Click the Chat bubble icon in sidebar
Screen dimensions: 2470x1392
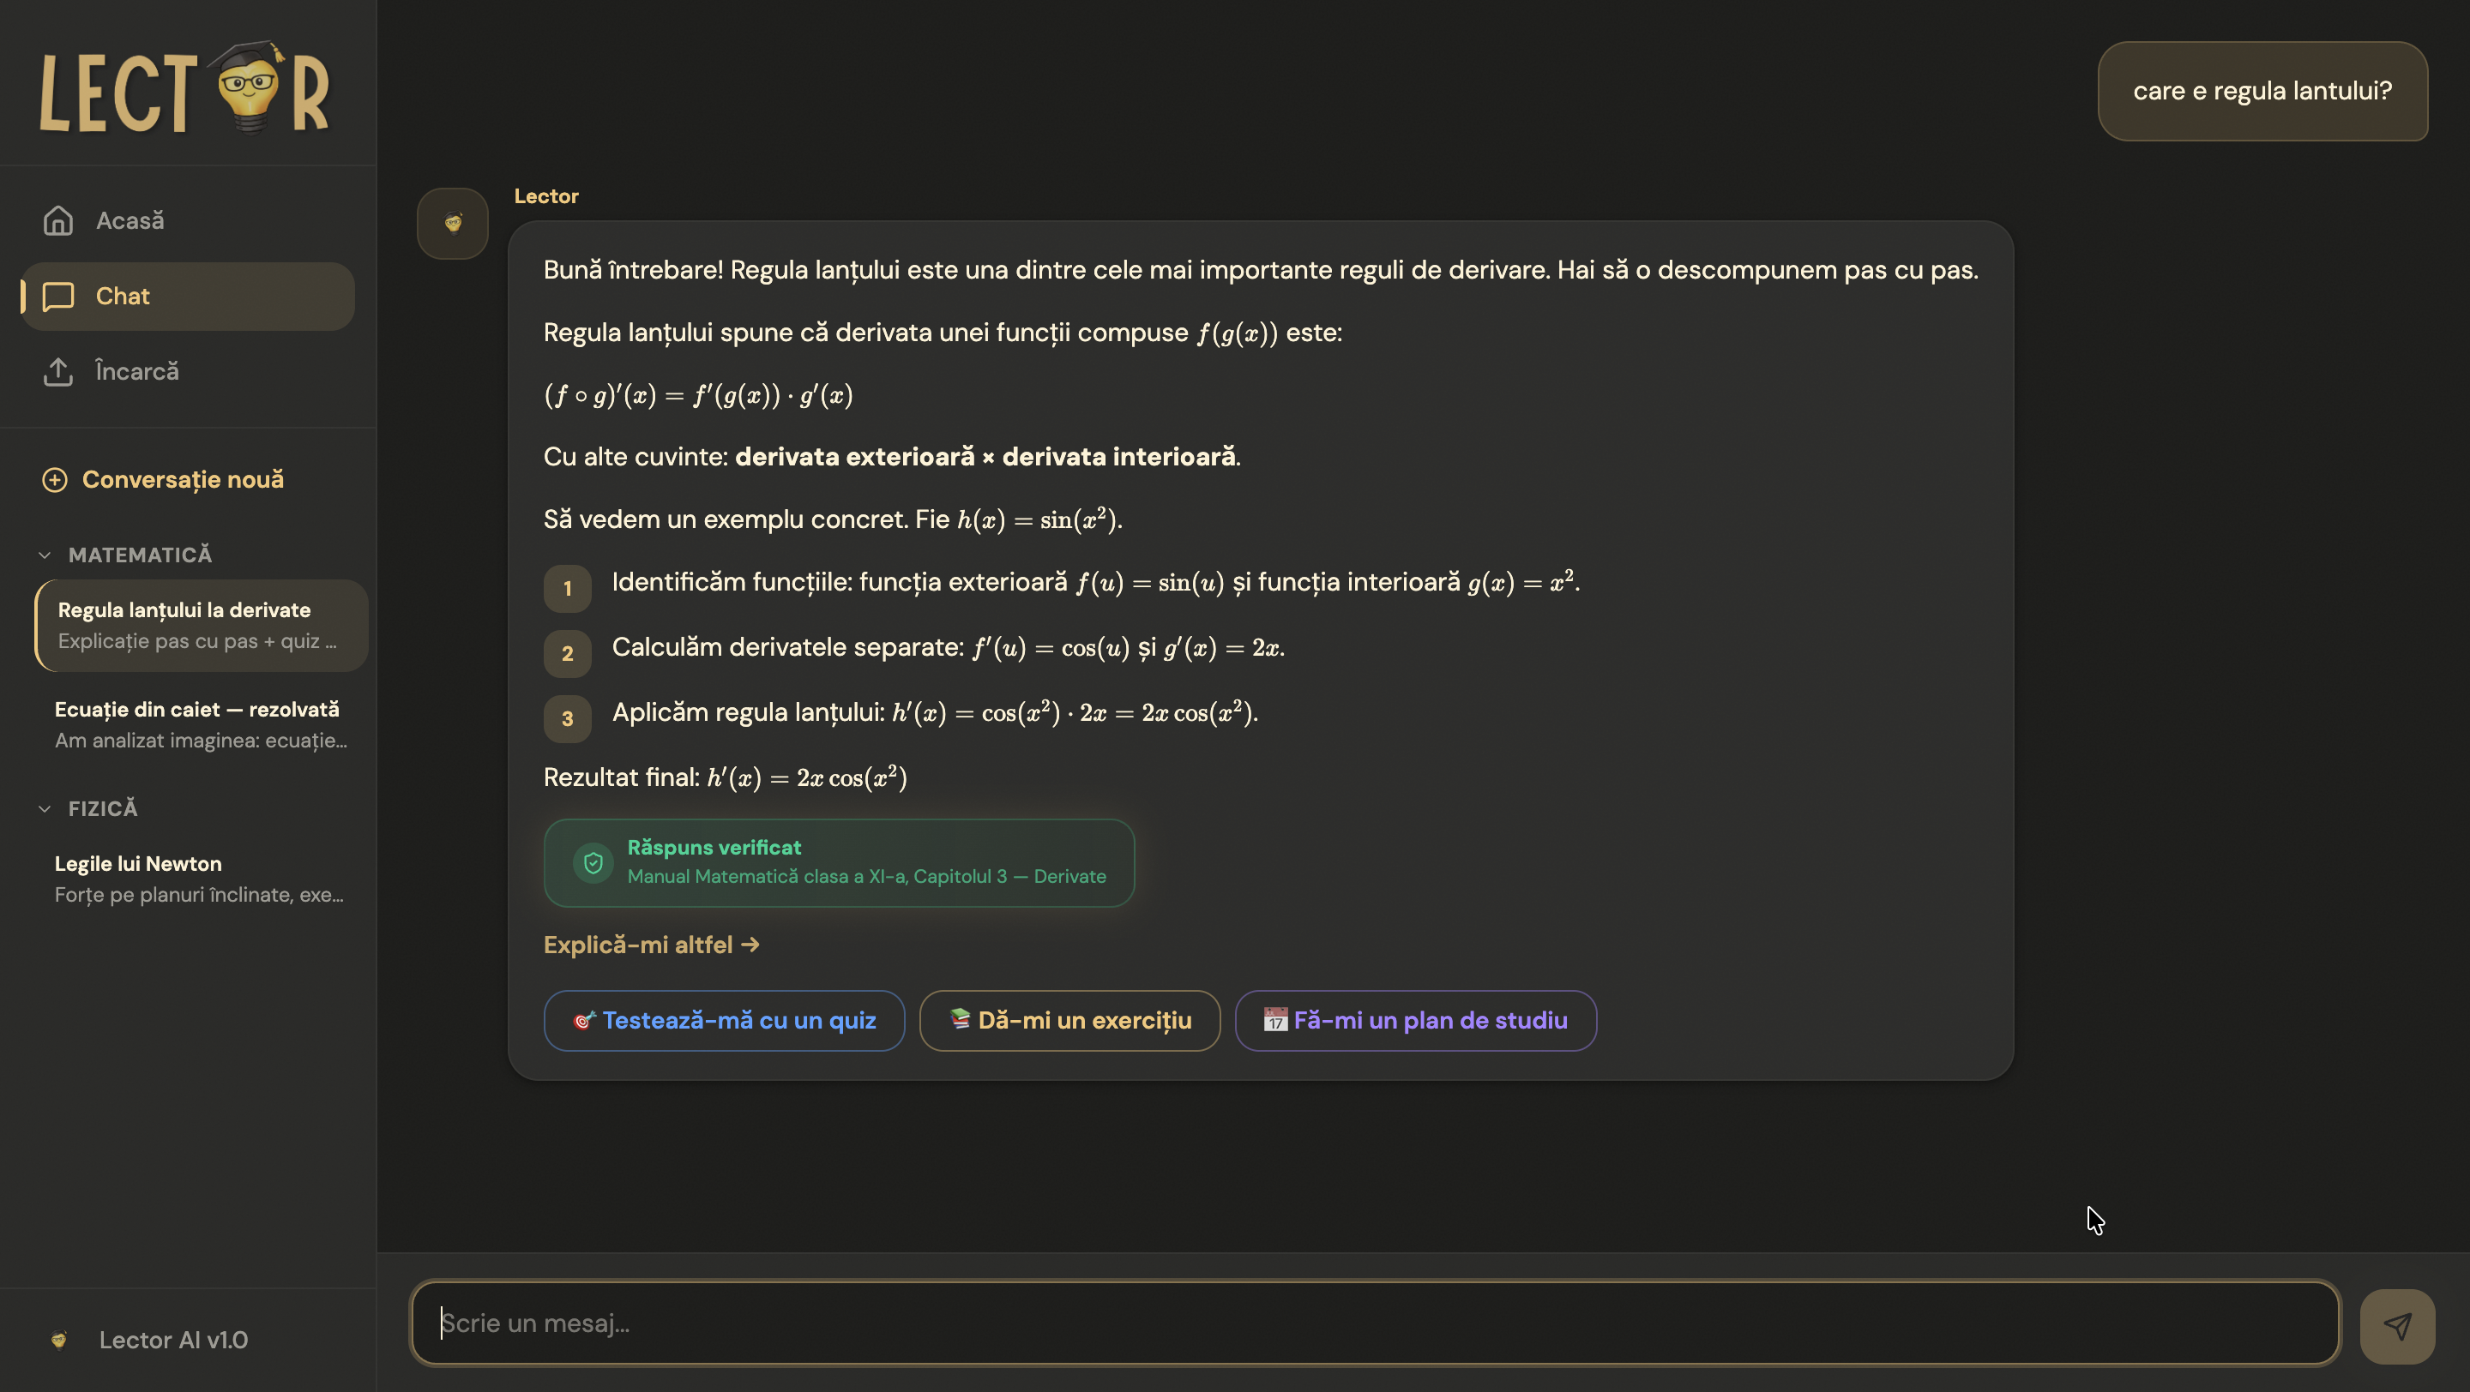[x=57, y=296]
